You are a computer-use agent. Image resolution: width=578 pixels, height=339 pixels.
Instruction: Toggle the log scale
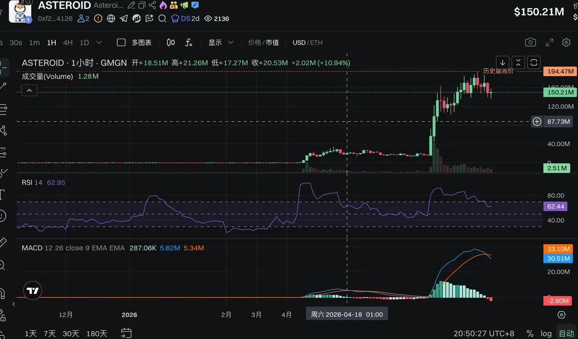pos(546,333)
